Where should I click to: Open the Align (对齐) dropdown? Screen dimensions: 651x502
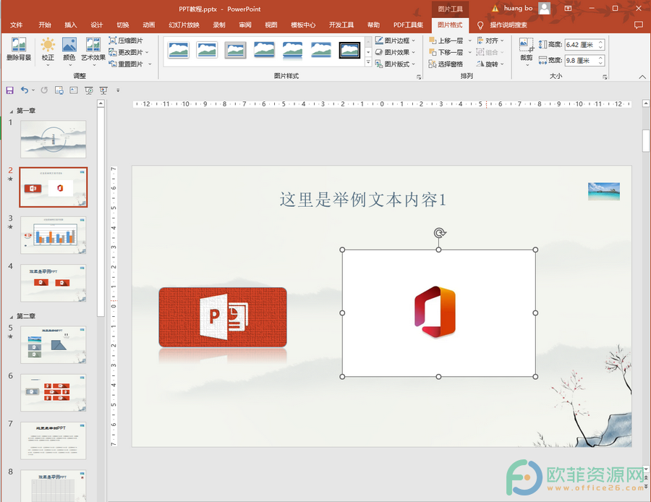(490, 41)
